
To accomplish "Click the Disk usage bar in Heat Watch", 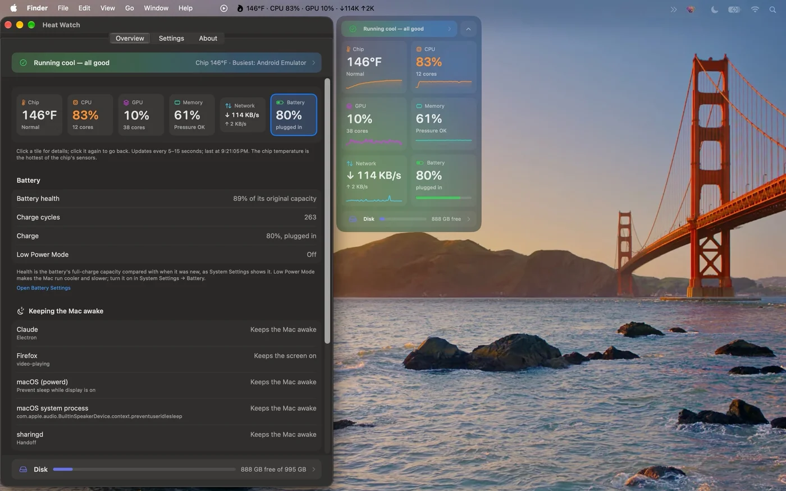I will pos(144,469).
